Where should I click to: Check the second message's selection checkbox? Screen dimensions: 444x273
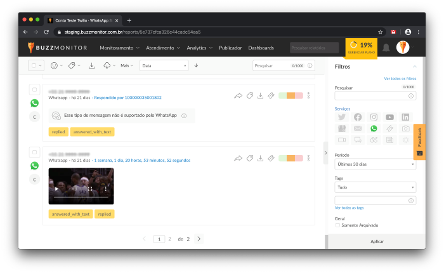[x=35, y=152]
